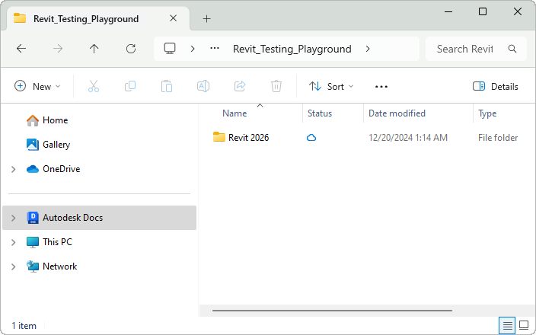This screenshot has height=335, width=536.
Task: Click the Delete trash can icon
Action: (x=276, y=86)
